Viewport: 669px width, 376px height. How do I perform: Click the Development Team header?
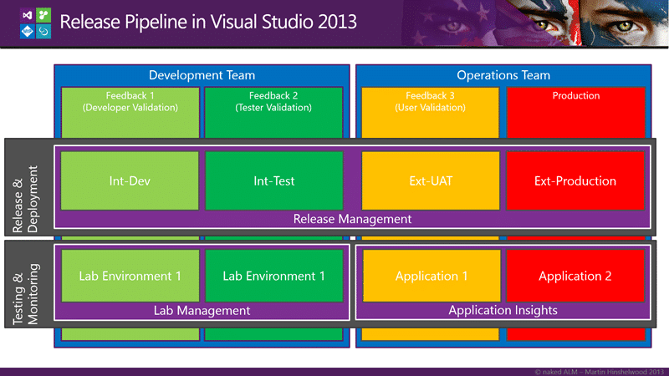pyautogui.click(x=202, y=75)
